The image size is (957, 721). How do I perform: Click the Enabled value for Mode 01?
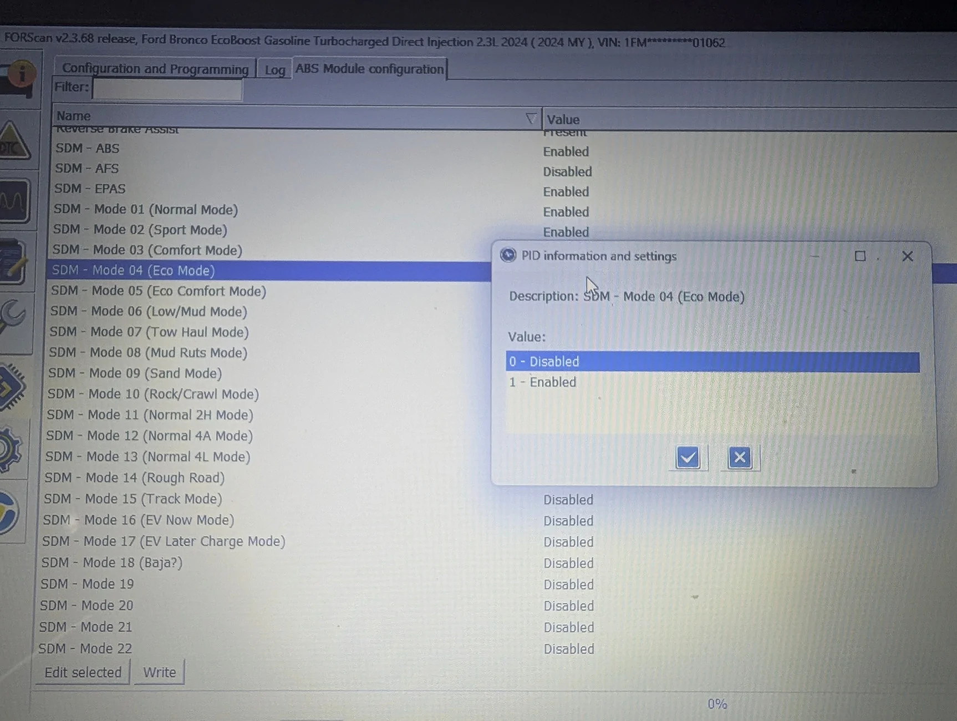pos(566,212)
